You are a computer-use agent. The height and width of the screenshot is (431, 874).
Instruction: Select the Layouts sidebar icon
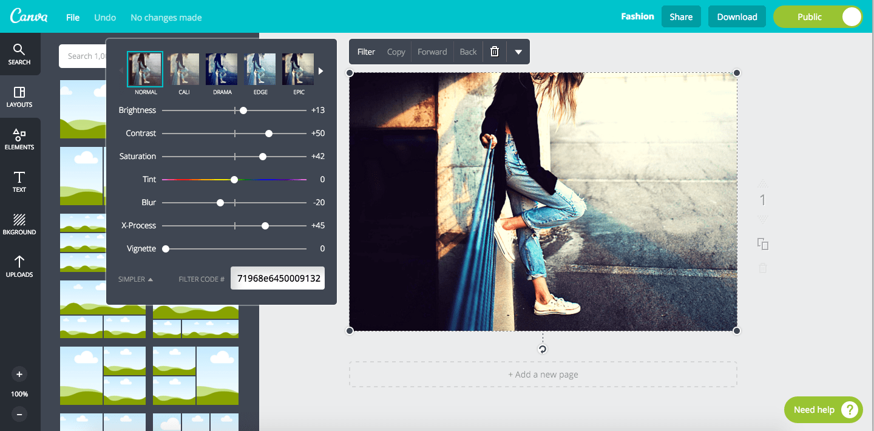click(19, 97)
